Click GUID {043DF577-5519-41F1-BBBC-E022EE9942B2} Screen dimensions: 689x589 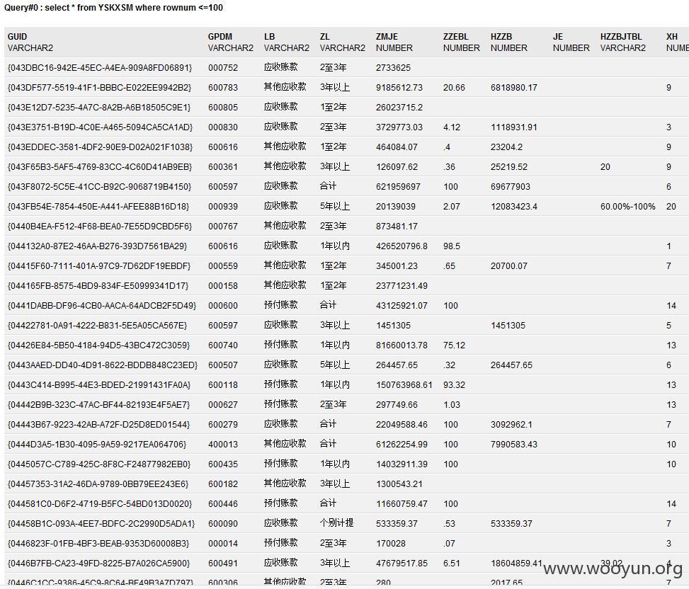(99, 87)
